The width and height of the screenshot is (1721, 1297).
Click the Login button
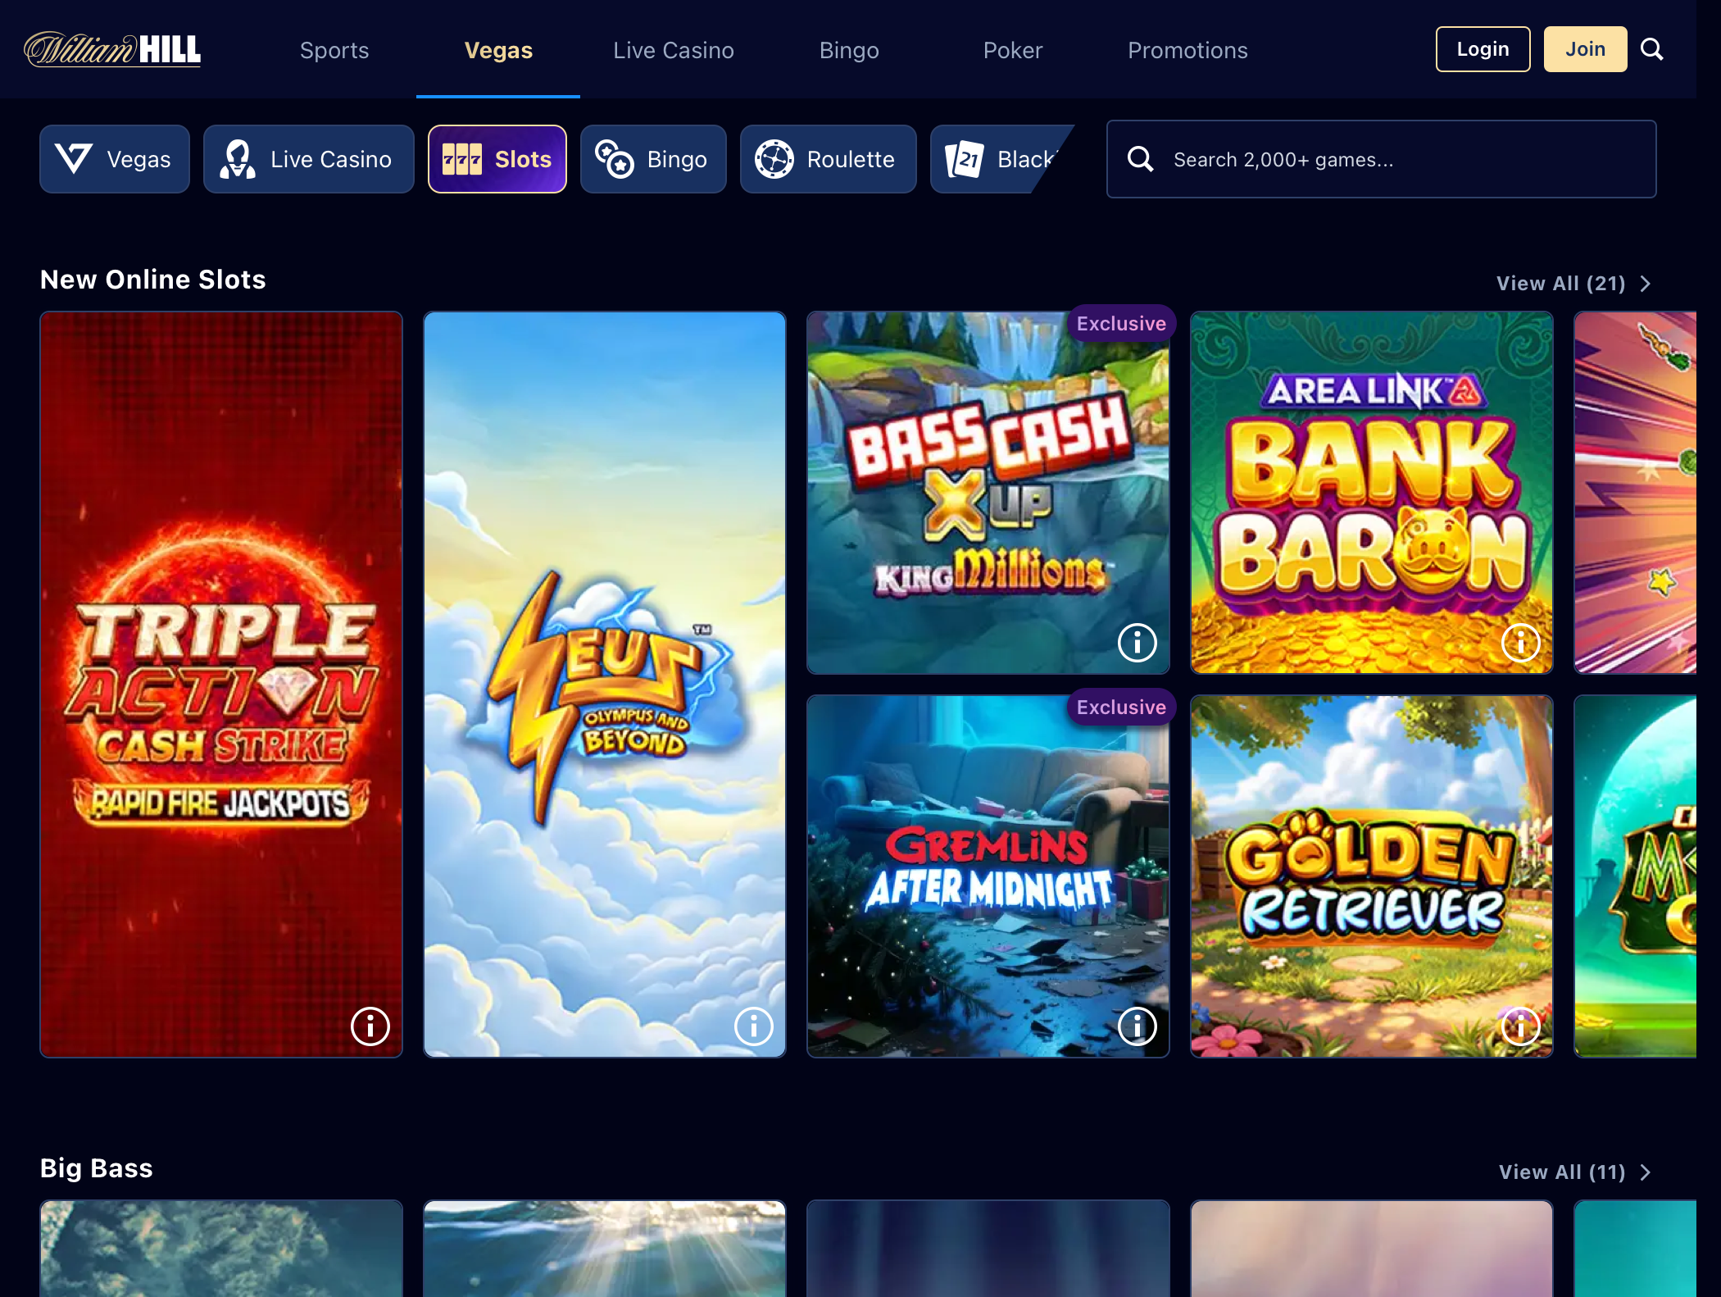1483,49
